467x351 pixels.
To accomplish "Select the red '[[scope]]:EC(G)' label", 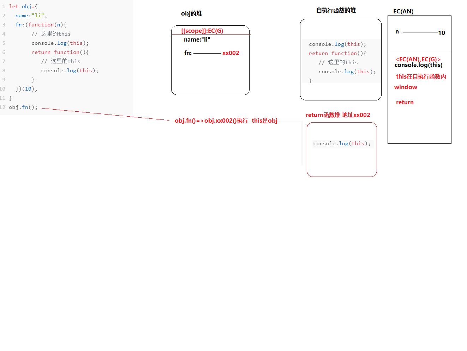I will click(x=202, y=31).
